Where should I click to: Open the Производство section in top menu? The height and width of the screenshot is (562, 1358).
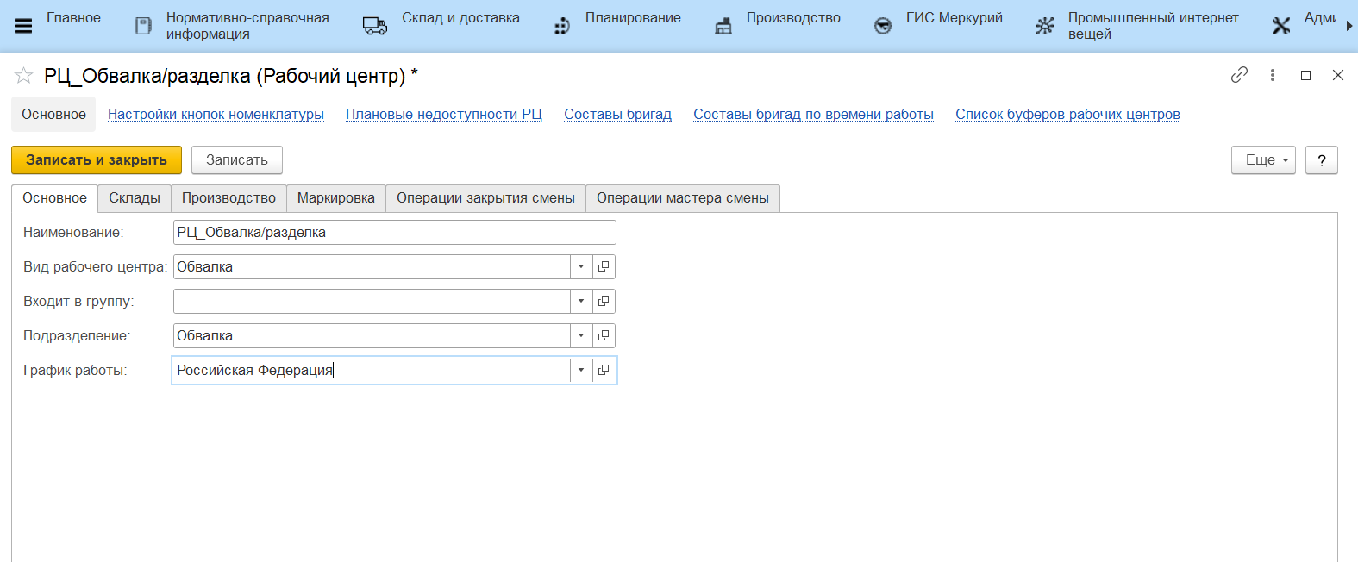[x=792, y=18]
